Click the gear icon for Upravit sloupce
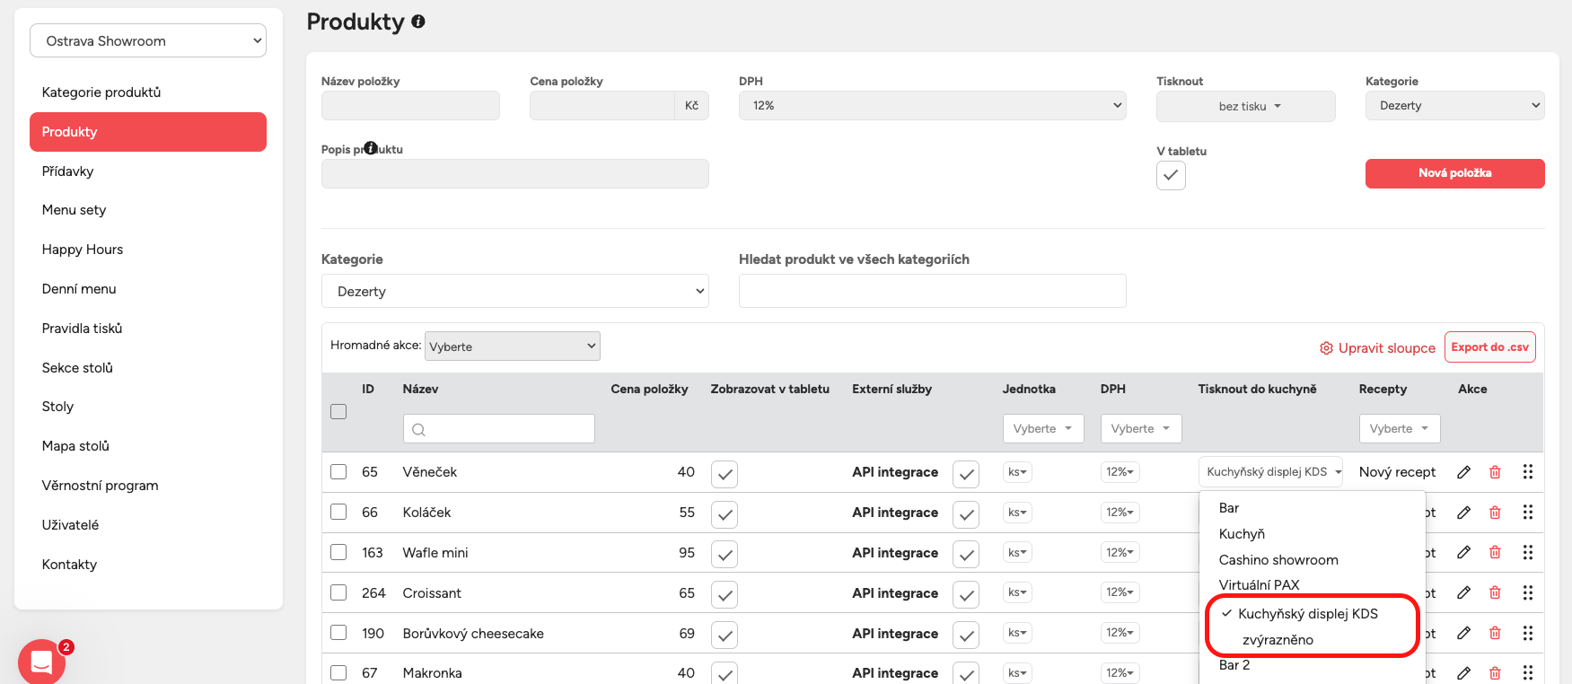Image resolution: width=1572 pixels, height=684 pixels. coord(1326,348)
